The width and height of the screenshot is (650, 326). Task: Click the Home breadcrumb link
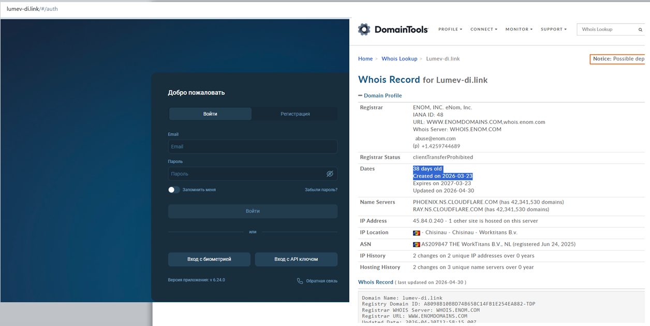(365, 59)
